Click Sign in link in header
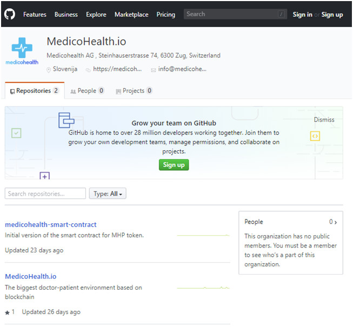353x327 pixels. (x=302, y=15)
